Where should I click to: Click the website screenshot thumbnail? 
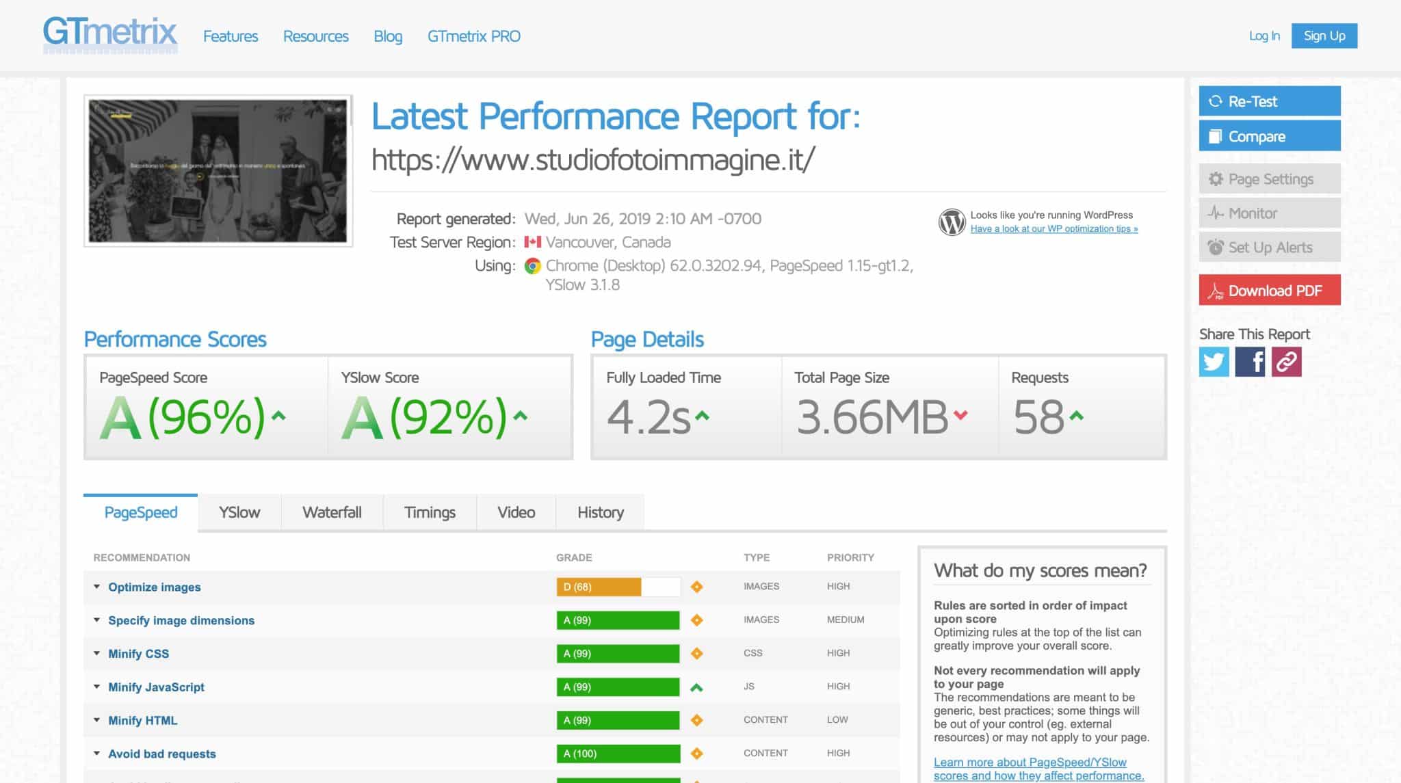(218, 171)
